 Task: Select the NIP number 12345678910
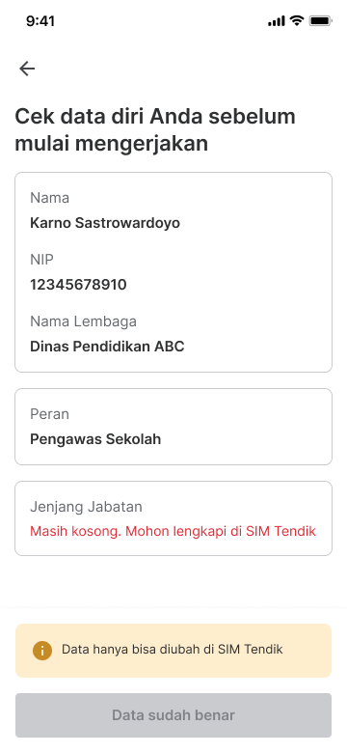(78, 285)
